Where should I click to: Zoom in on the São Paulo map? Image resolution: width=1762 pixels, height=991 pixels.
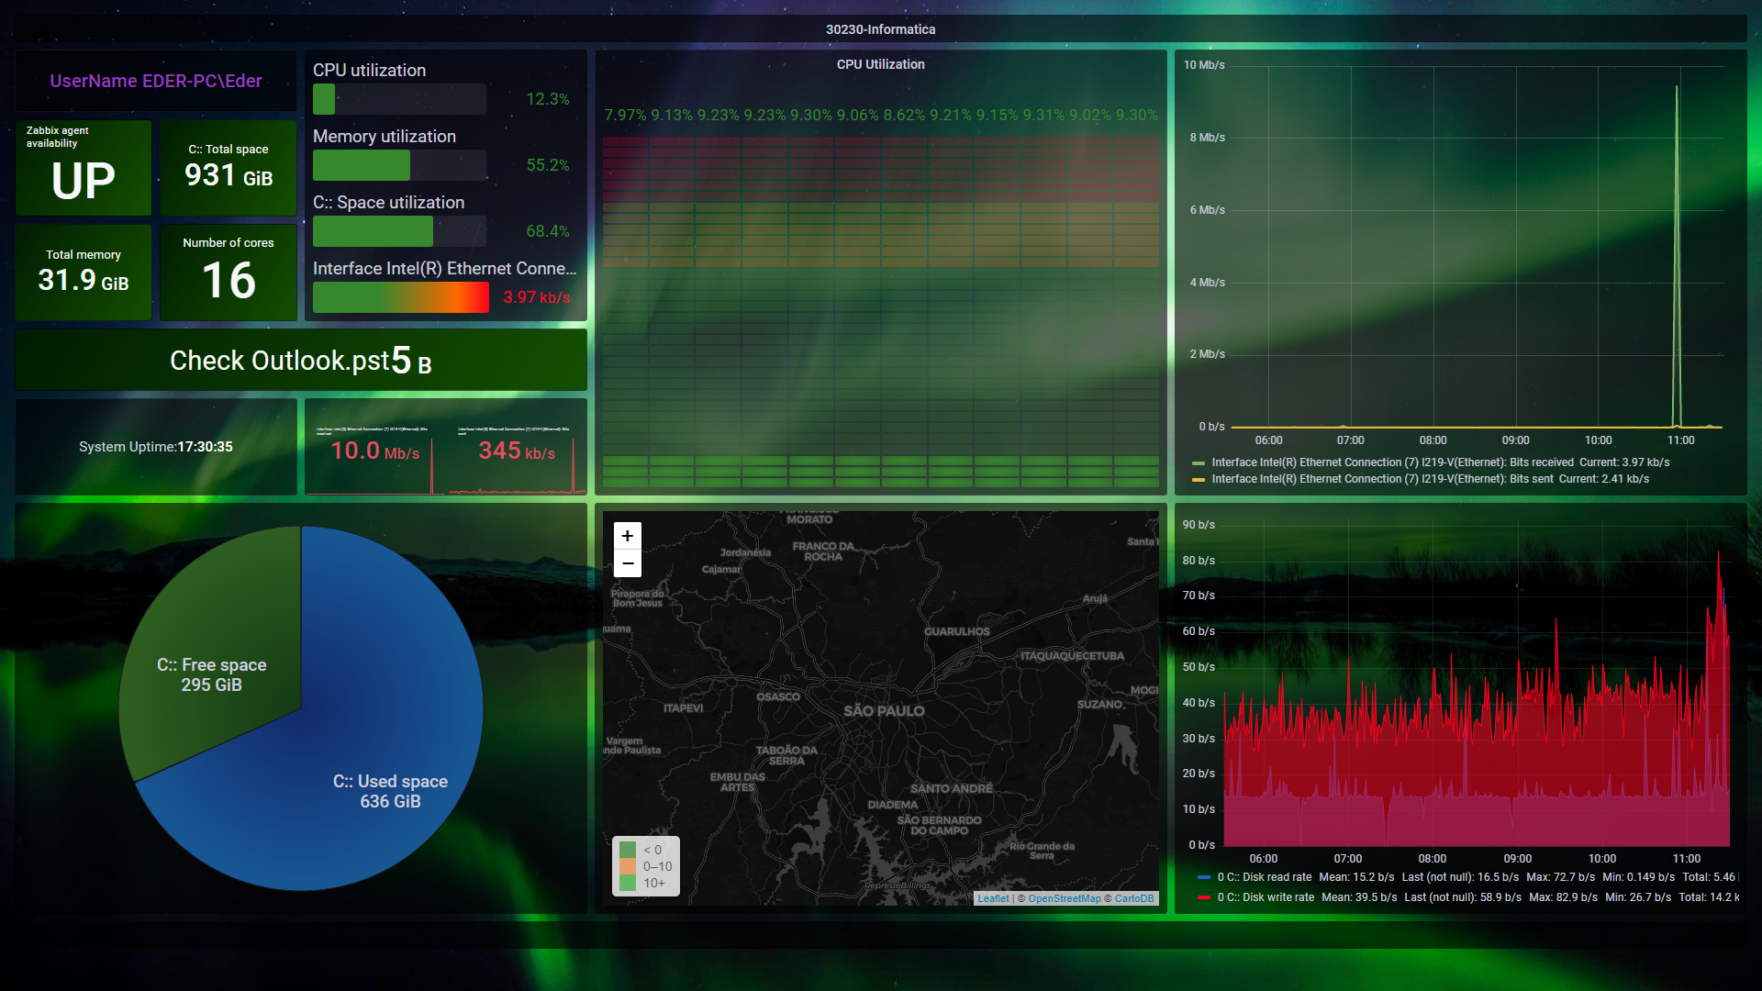(627, 536)
